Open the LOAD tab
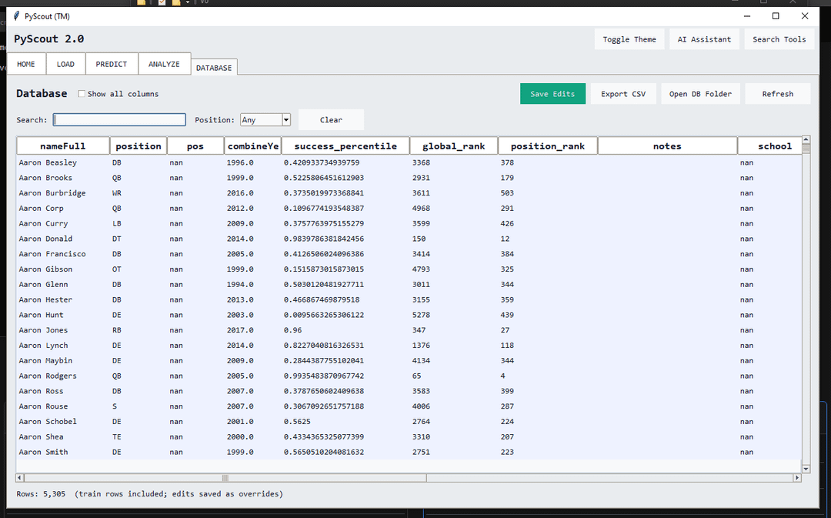Screen dimensions: 831x518 point(65,64)
